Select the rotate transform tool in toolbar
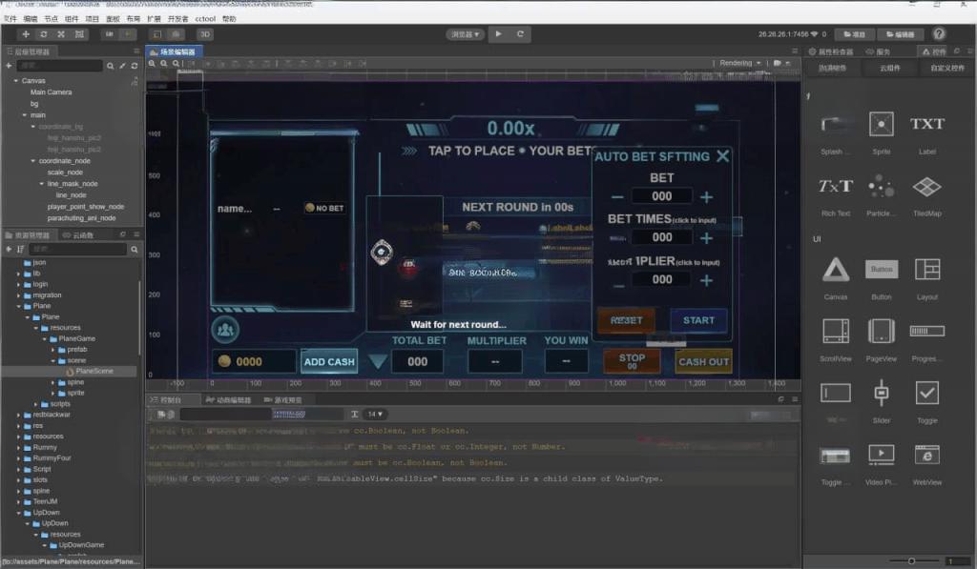The width and height of the screenshot is (977, 569). click(44, 34)
